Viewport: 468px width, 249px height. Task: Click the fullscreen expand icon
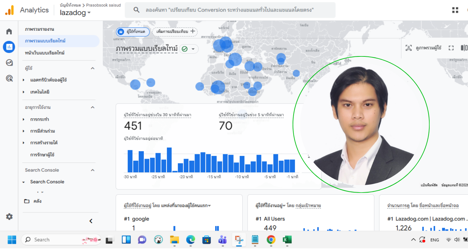pyautogui.click(x=451, y=48)
